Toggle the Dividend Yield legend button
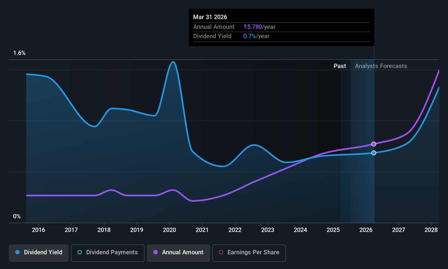Viewport: 448px width, 269px height. (38, 253)
